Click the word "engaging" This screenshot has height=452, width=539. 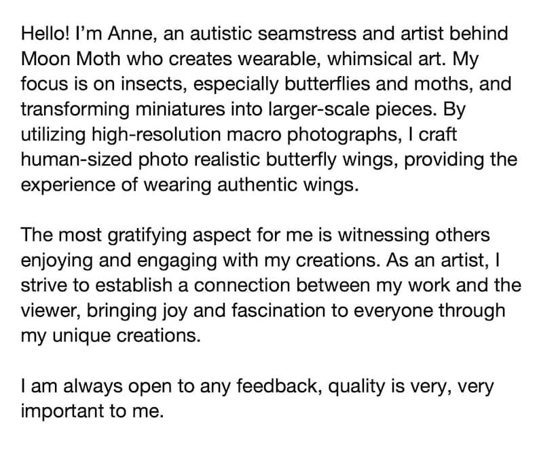point(177,260)
